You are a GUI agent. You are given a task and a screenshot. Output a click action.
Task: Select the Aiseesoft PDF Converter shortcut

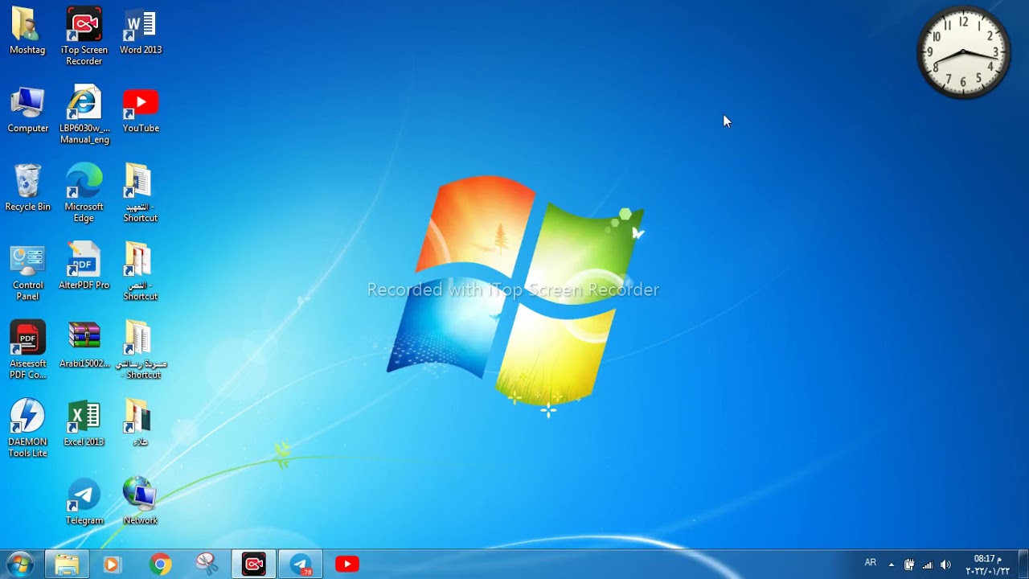point(27,350)
